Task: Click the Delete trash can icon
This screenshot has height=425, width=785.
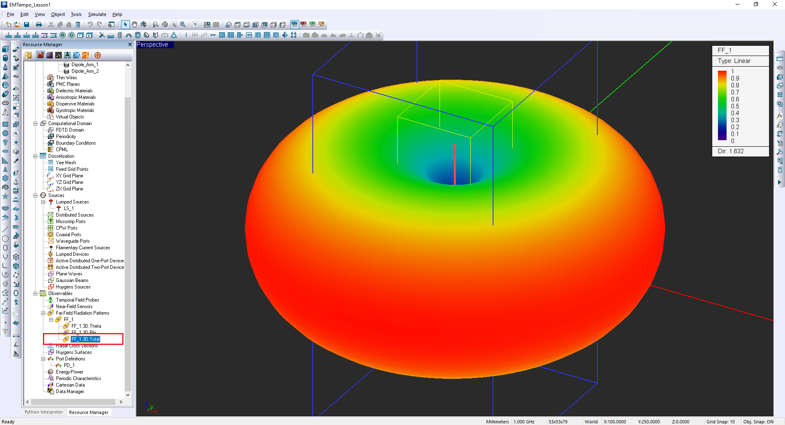Action: coord(78,25)
